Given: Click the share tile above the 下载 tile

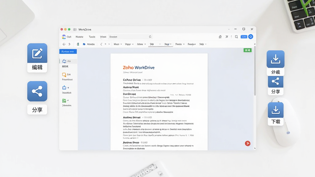Looking at the screenshot, I should point(275,81).
